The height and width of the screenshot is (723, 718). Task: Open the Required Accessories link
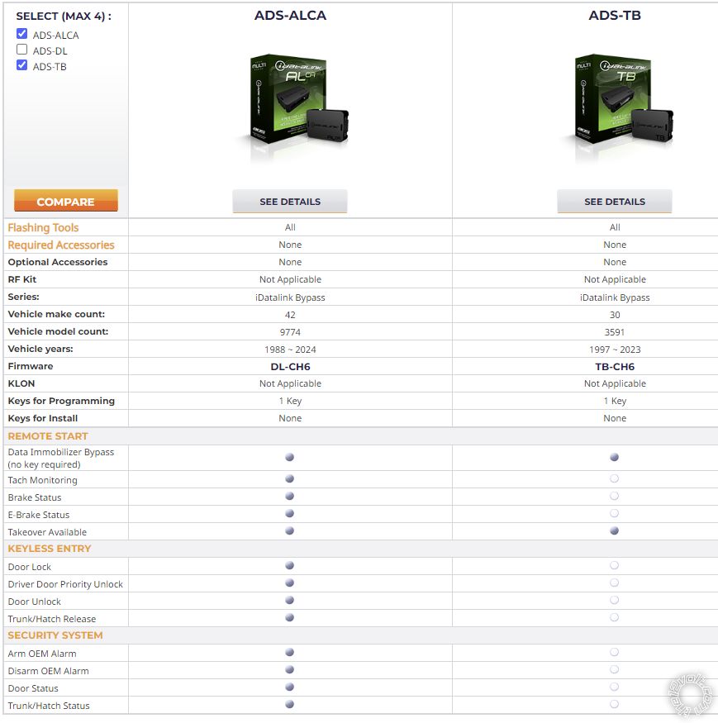[61, 245]
